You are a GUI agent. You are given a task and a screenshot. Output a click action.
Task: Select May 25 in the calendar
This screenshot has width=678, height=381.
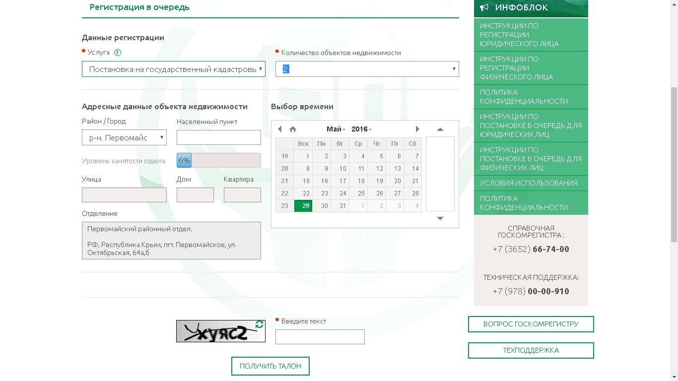[358, 193]
